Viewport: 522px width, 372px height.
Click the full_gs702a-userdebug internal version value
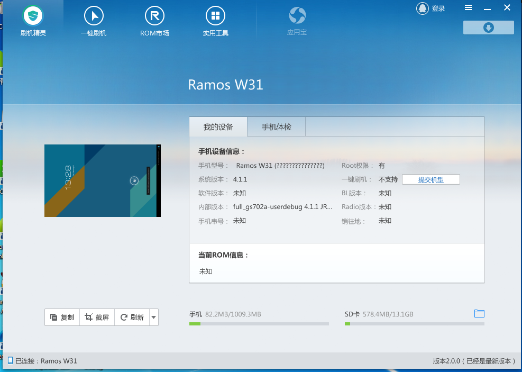click(282, 207)
